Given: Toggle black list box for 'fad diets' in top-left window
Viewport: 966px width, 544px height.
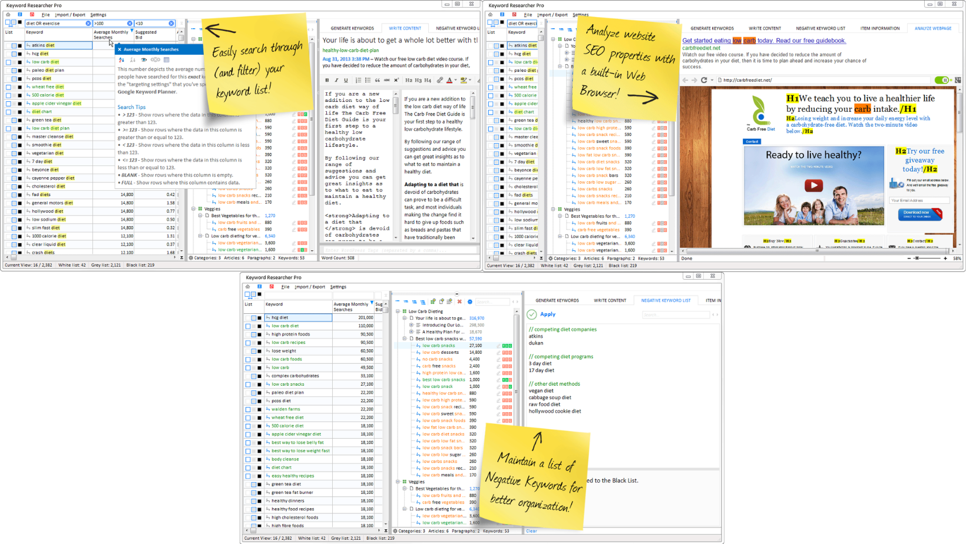Looking at the screenshot, I should click(19, 194).
